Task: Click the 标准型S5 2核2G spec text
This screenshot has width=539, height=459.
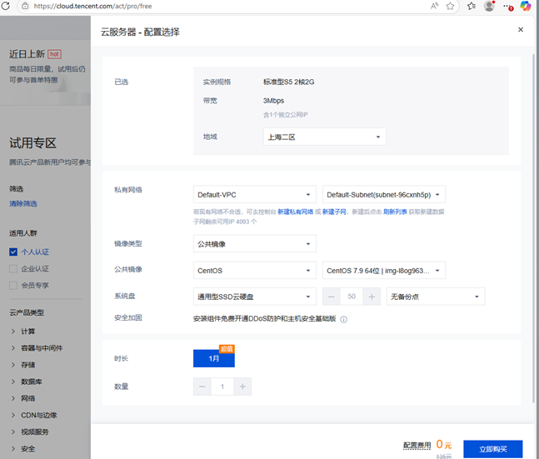Action: (x=289, y=82)
